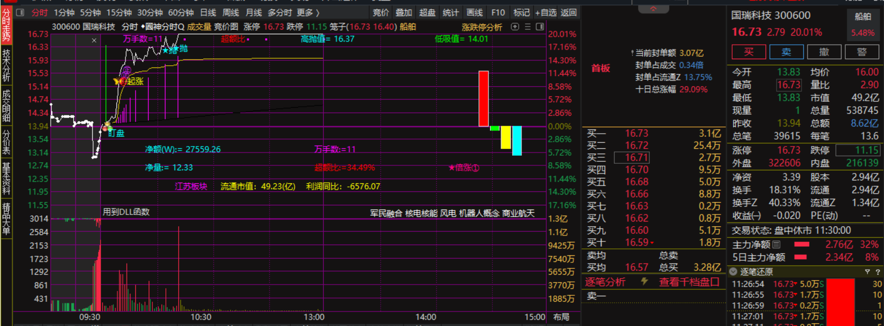This screenshot has width=884, height=326.
Task: Toggle 叠加 overlay in the top toolbar
Action: point(403,12)
